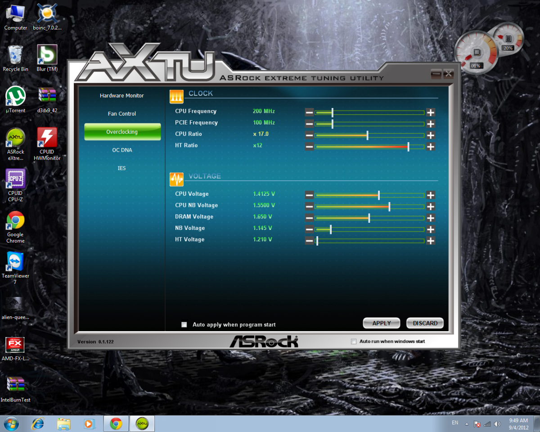Decrease CPU Voltage with minus button
Screen dimensions: 540x432
[x=309, y=195]
